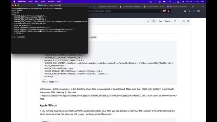This screenshot has height=122, width=217.
Task: Click the -DCMAKE_OSX_DEPLOYMENT_TARGET=10.9 line on web page
Action: [64, 60]
